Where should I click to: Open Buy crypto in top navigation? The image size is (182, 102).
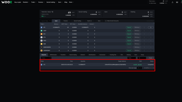coord(18,2)
